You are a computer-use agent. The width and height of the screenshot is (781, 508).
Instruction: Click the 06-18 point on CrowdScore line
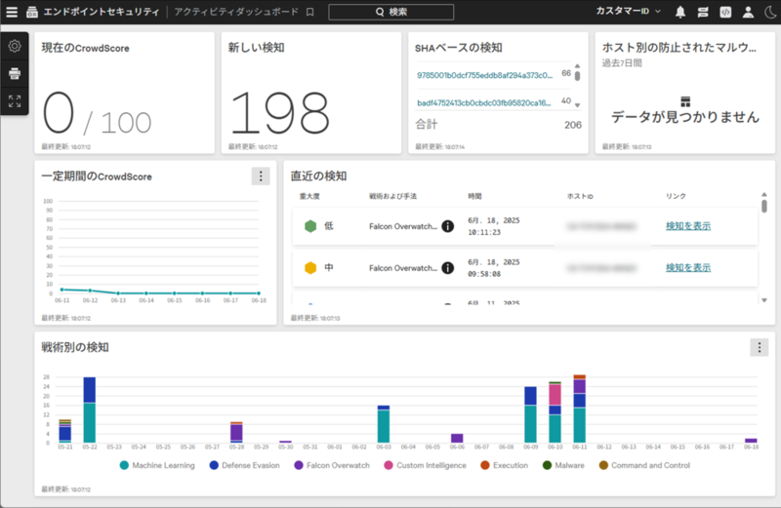pos(259,293)
